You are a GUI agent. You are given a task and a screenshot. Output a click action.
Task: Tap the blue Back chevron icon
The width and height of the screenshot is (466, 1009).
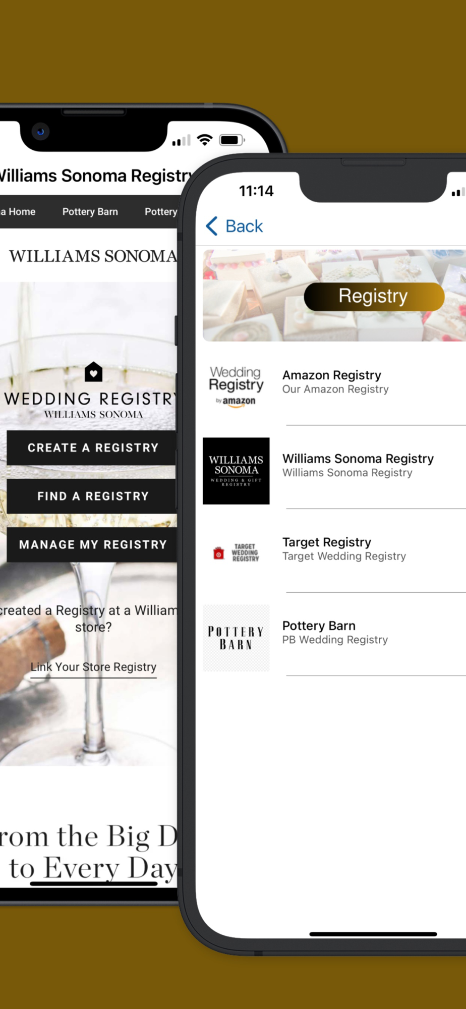click(212, 226)
